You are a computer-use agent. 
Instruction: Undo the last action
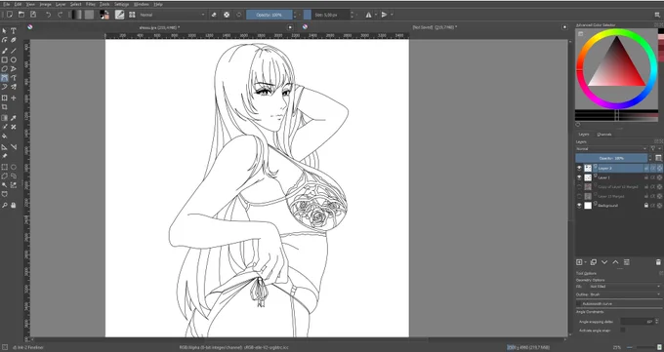pyautogui.click(x=48, y=15)
